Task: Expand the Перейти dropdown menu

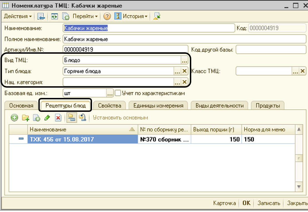Action: [85, 16]
